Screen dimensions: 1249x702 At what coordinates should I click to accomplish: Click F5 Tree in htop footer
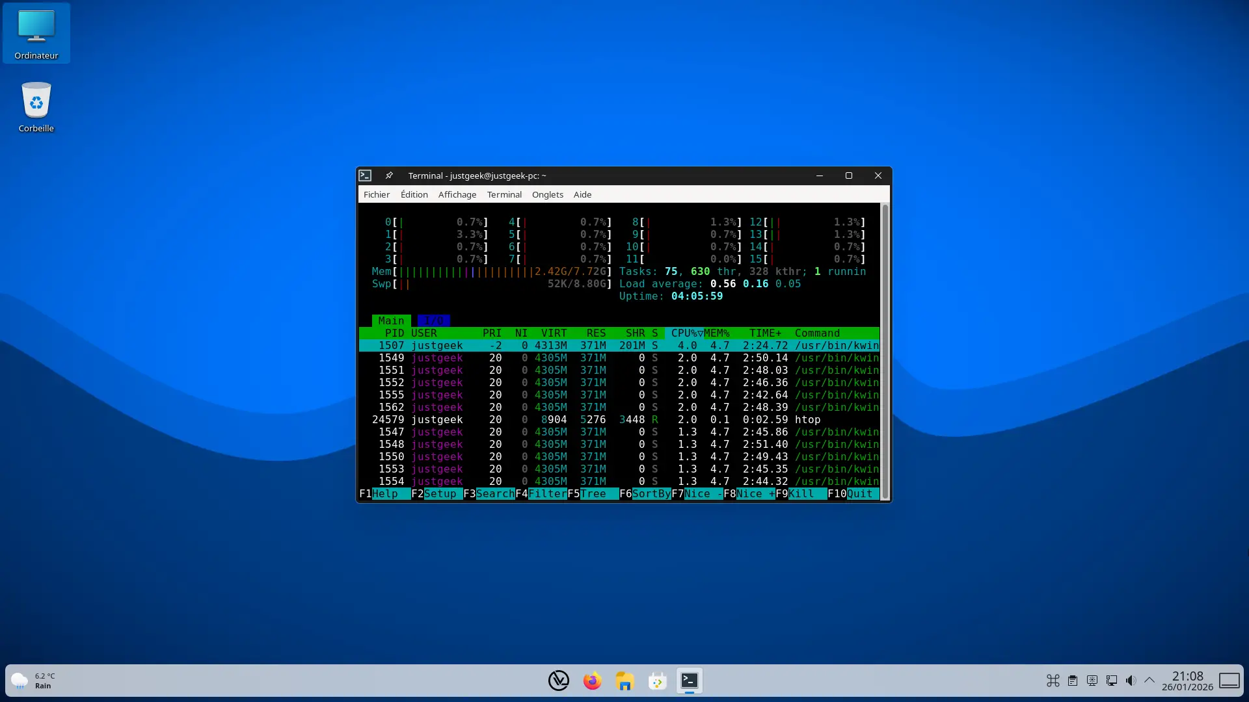[x=593, y=493]
